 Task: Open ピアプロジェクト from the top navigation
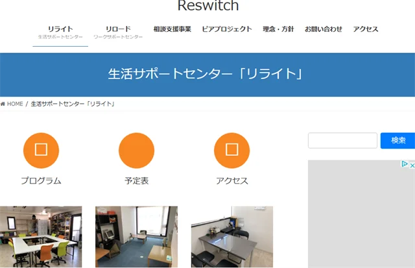click(226, 29)
